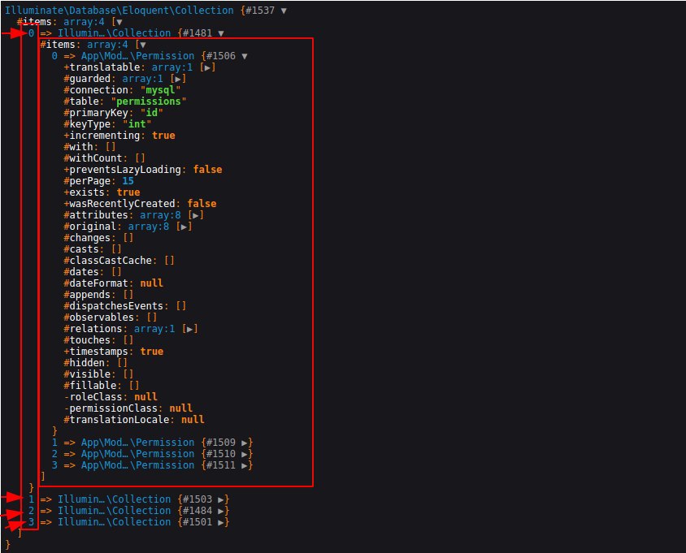Click the object id #1506
Viewport: 686px width, 553px height.
click(221, 56)
